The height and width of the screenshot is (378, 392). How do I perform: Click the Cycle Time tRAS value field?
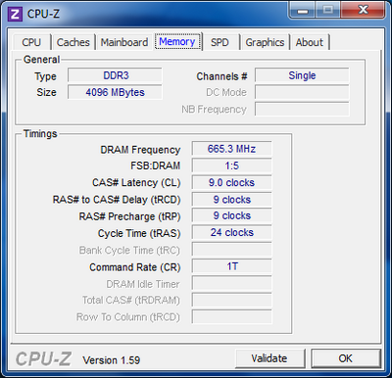tap(231, 233)
